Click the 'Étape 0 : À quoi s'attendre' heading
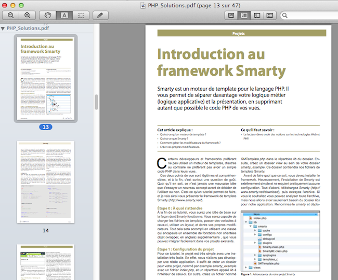 point(180,208)
